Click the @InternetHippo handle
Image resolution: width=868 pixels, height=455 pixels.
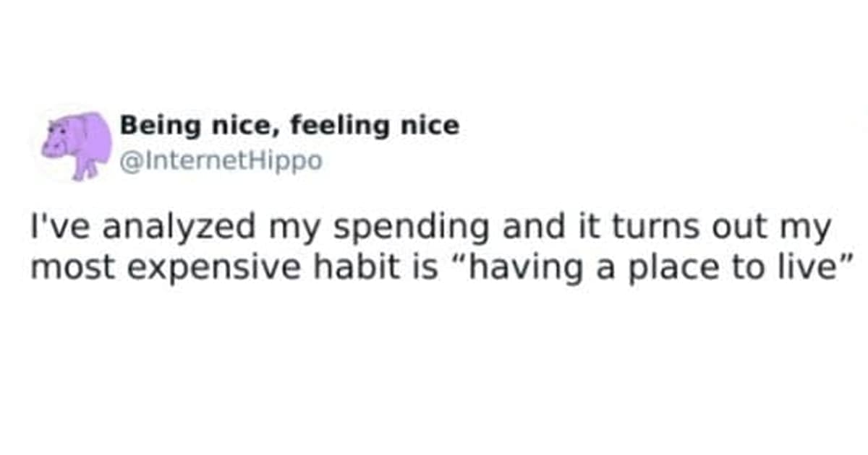[221, 160]
